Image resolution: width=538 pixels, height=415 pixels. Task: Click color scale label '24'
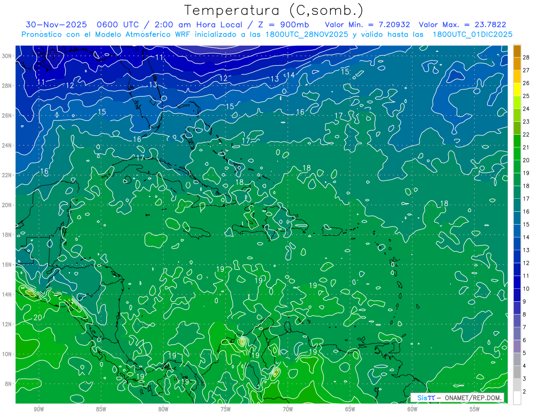click(x=526, y=109)
